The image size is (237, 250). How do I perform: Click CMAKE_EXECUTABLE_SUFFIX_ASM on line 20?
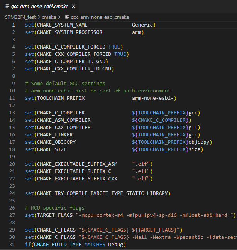[x=77, y=164]
